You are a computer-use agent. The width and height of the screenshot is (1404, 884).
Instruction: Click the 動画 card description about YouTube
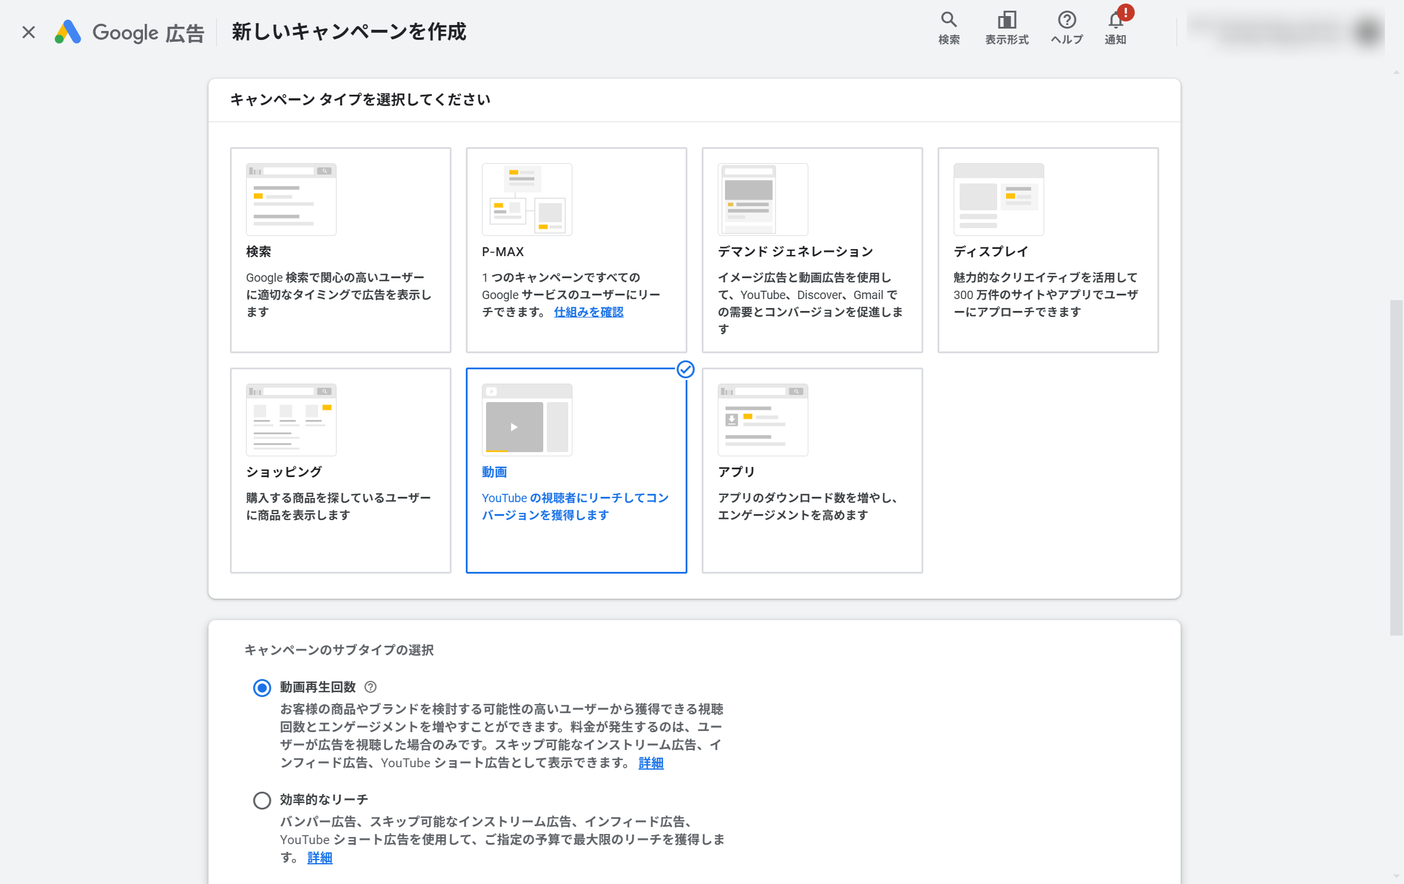pyautogui.click(x=575, y=506)
